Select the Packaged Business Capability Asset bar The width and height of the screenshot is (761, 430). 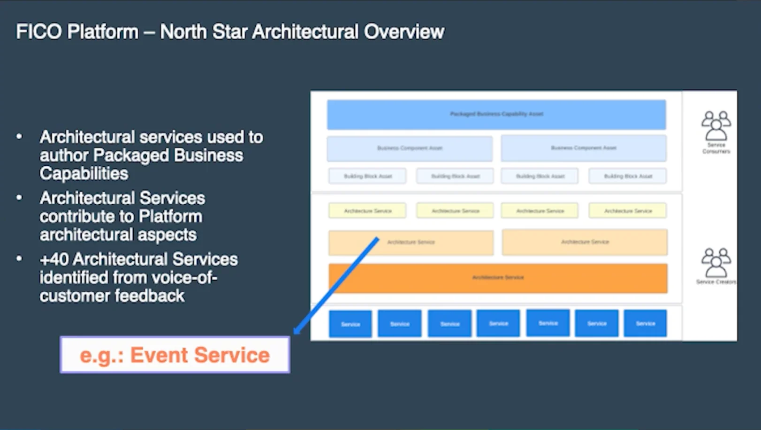tap(496, 114)
